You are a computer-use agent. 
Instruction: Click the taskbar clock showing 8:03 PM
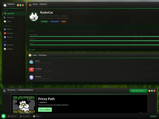pos(153,116)
